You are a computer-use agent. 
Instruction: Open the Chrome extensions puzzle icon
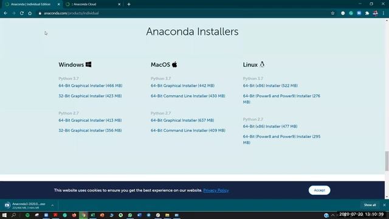point(367,13)
